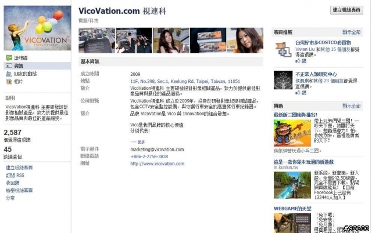Open the first photo strip thumbnail
The width and height of the screenshot is (372, 233).
click(x=97, y=41)
